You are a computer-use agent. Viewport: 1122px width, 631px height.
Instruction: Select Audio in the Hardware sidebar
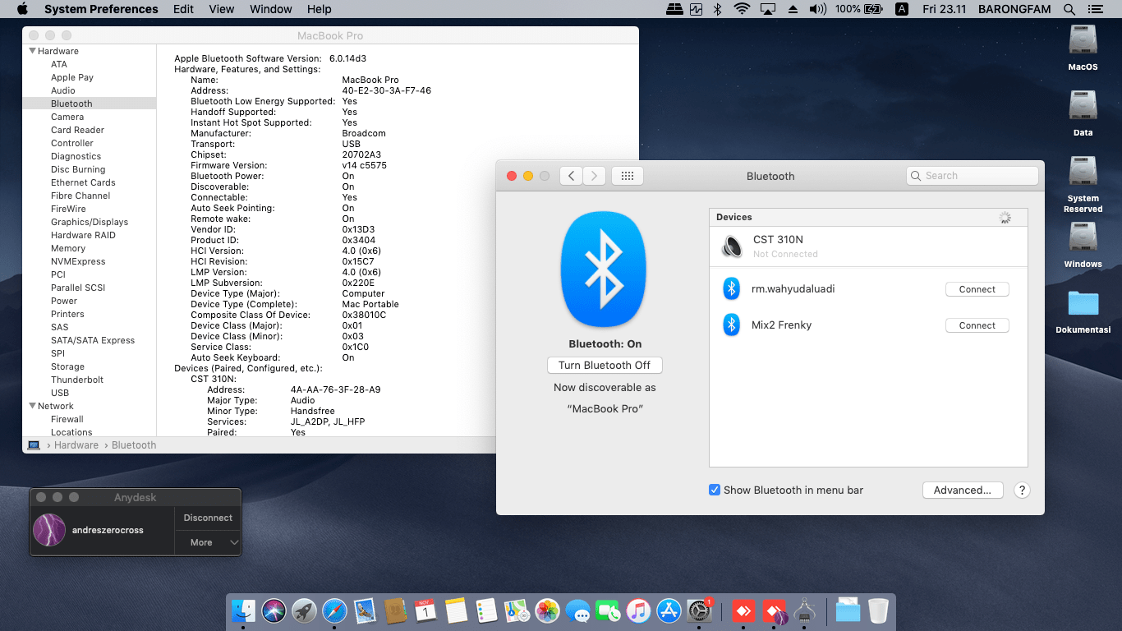(x=63, y=90)
